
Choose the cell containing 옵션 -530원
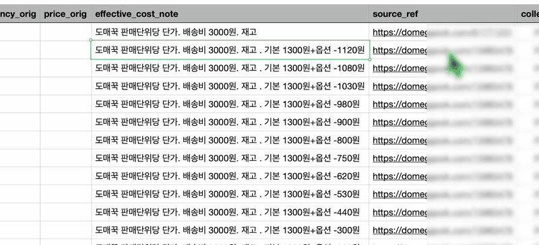230,194
